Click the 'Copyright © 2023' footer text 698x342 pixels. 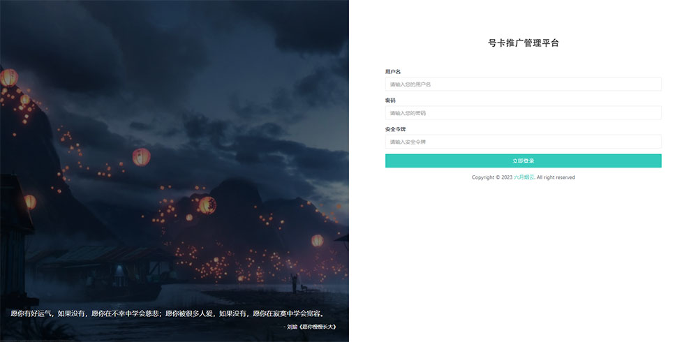pyautogui.click(x=492, y=177)
